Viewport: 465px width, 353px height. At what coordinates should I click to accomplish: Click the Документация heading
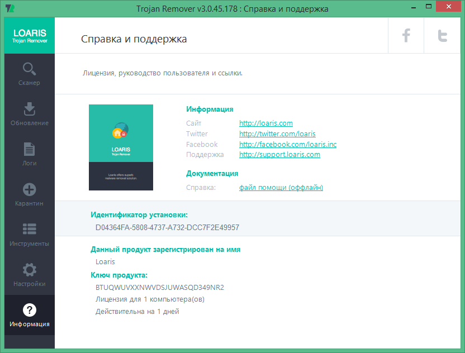pos(212,173)
